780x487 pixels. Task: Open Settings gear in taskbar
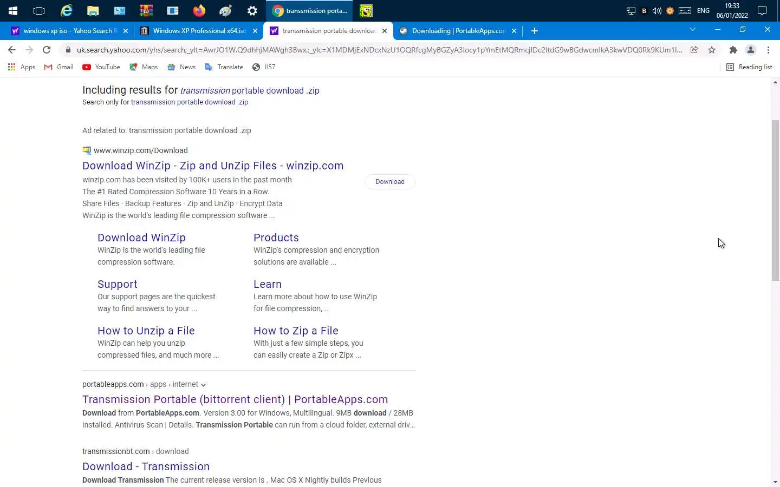point(252,11)
